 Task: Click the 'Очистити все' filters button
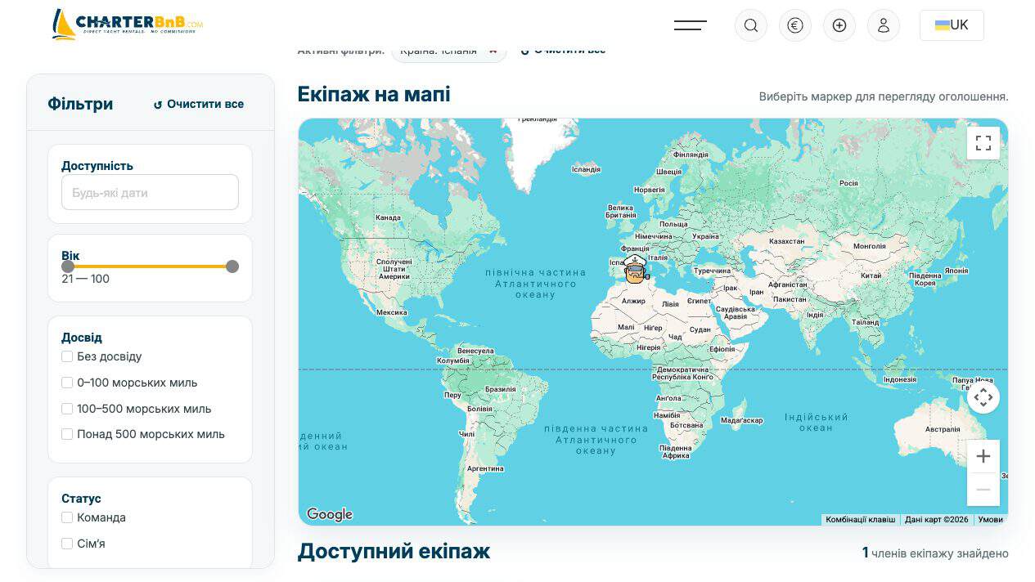click(199, 104)
